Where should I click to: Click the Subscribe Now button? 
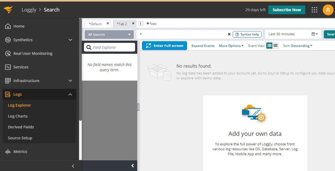tap(287, 10)
